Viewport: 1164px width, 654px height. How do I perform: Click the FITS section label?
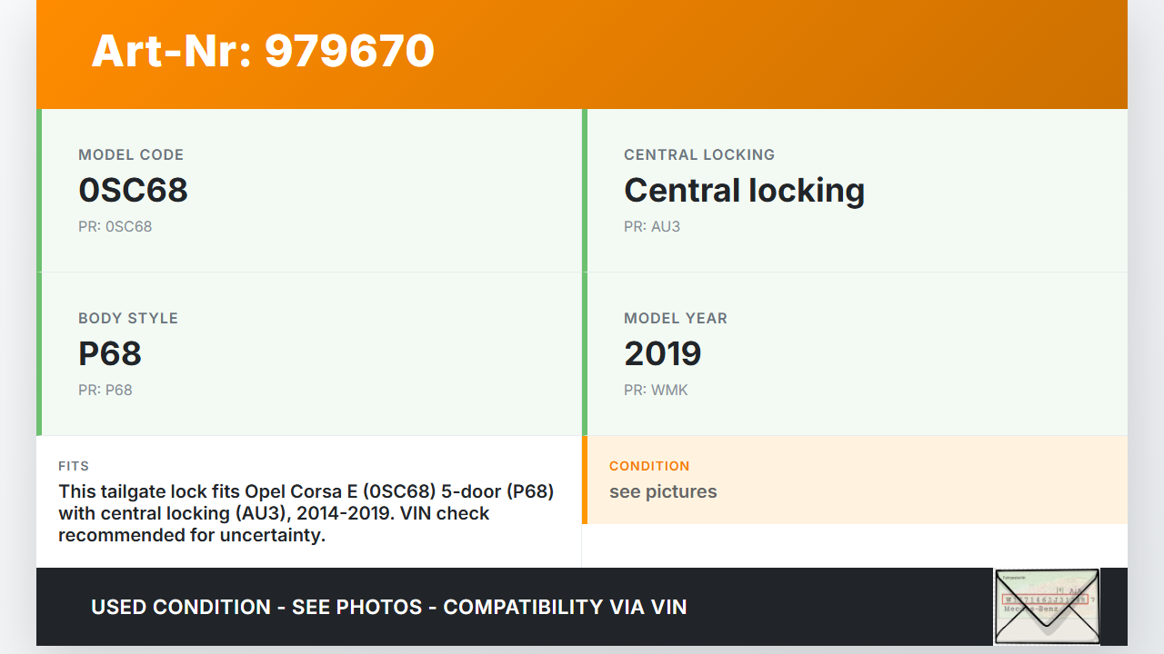74,466
